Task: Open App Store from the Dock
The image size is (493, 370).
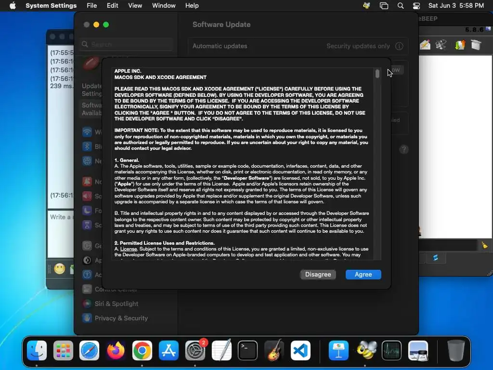Action: (x=169, y=350)
